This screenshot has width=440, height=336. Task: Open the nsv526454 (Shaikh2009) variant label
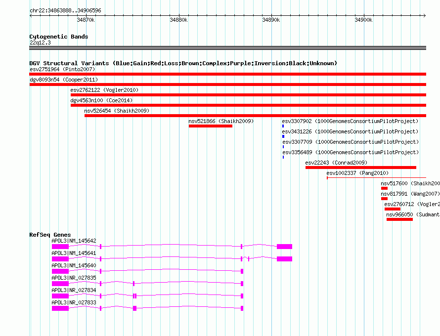pos(117,111)
